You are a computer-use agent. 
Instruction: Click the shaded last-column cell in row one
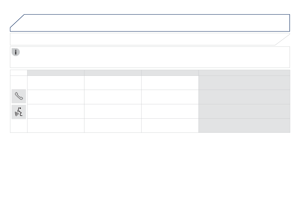(x=244, y=83)
